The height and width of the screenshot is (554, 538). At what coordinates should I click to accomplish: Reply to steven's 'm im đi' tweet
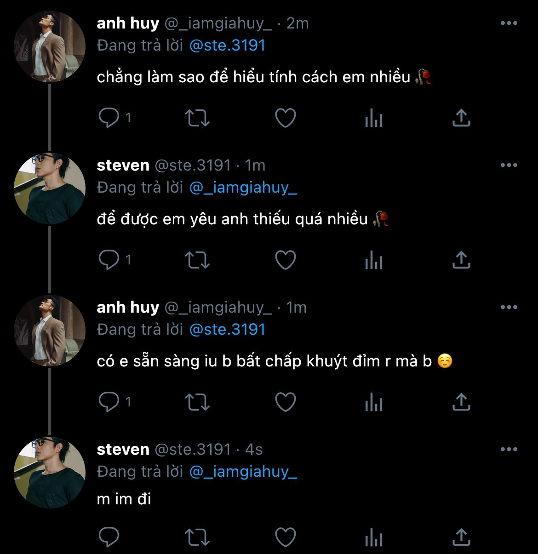pyautogui.click(x=109, y=537)
